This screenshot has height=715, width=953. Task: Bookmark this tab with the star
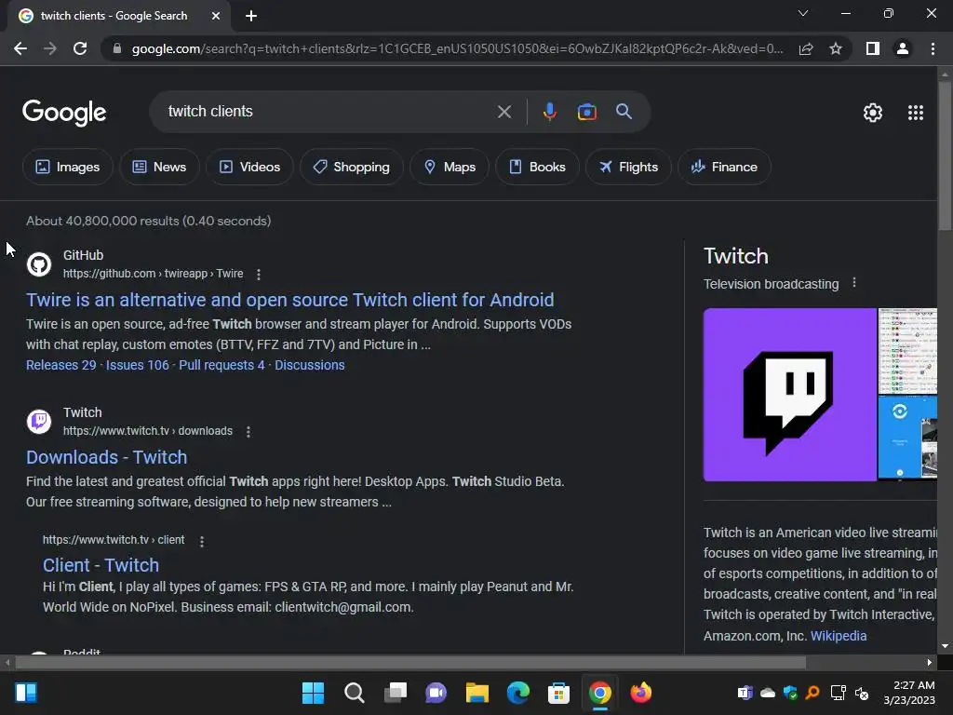coord(836,48)
